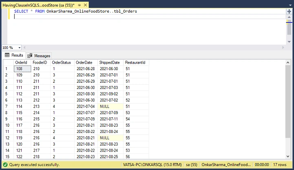This screenshot has width=294, height=170.
Task: Pin the query tab with the pushpin icon
Action: click(79, 5)
